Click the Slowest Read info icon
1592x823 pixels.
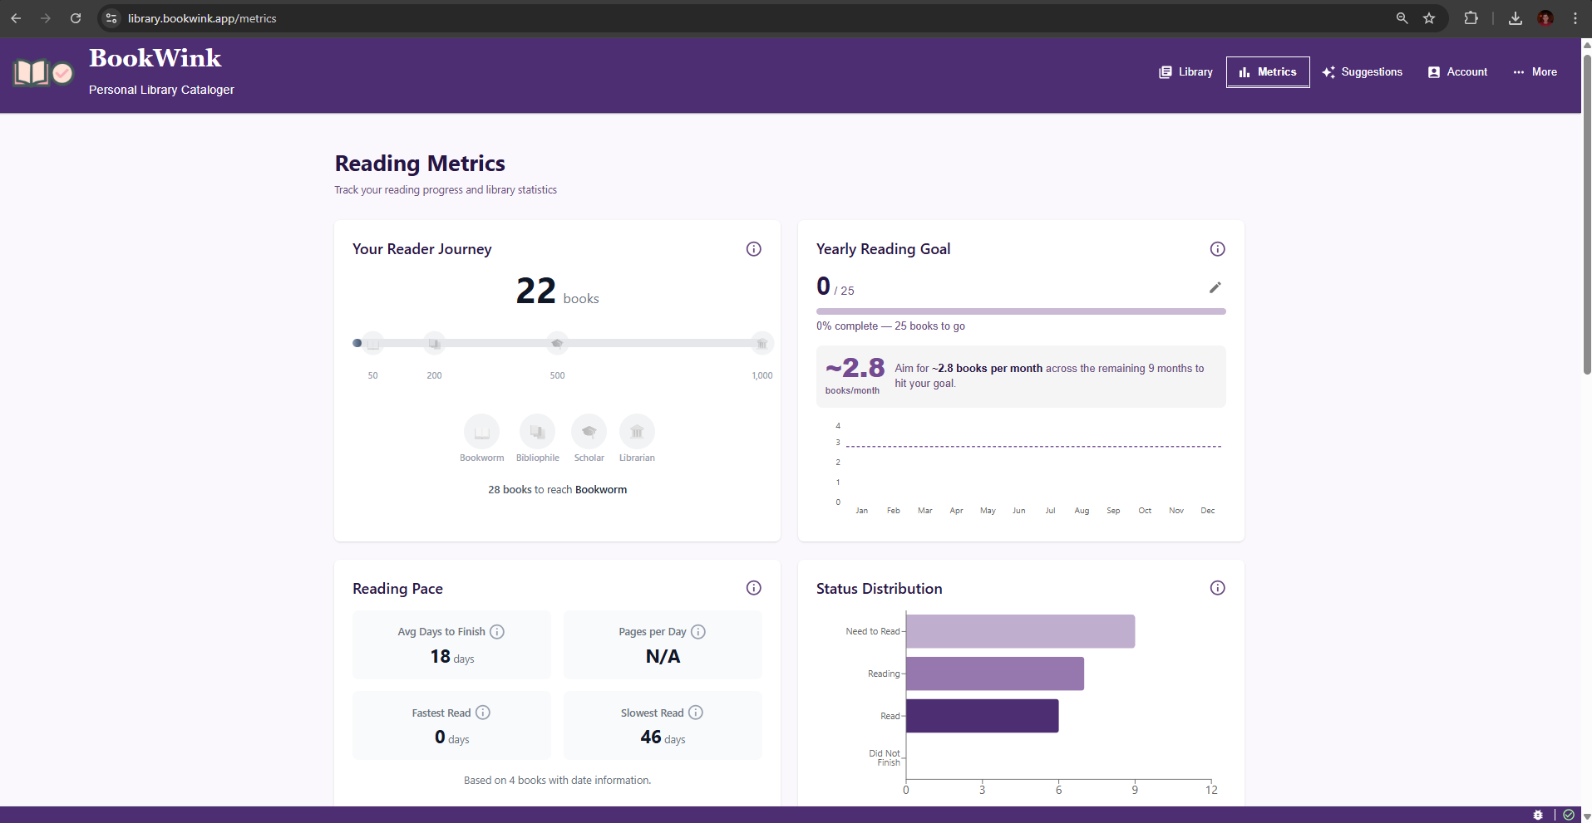(696, 713)
